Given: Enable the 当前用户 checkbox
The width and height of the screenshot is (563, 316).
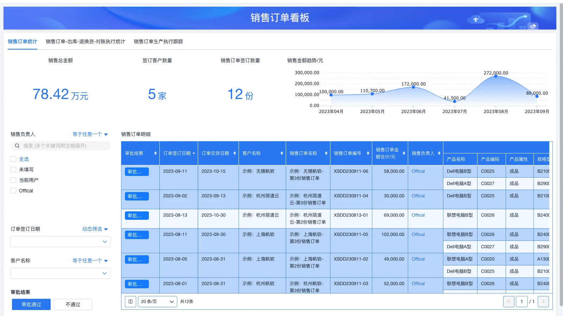Looking at the screenshot, I should pyautogui.click(x=13, y=180).
